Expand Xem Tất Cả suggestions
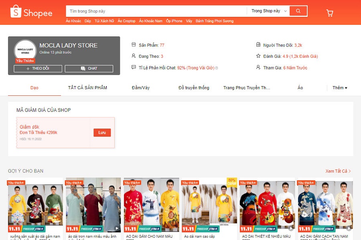The width and height of the screenshot is (361, 240). [338, 171]
